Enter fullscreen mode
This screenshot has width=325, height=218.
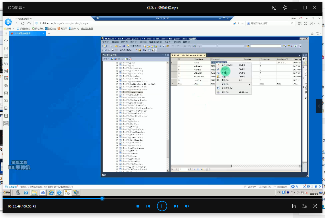coord(314,206)
